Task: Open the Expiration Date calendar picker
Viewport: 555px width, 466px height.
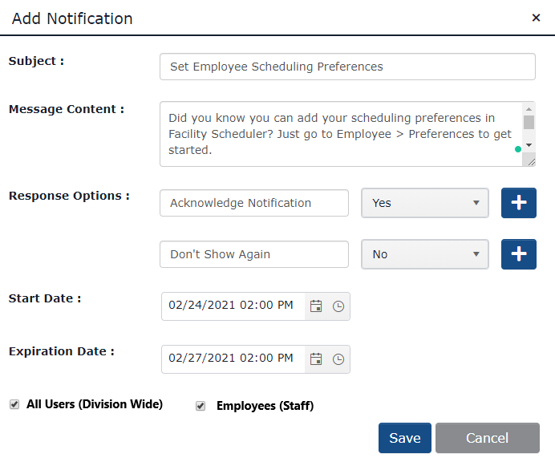Action: click(x=316, y=359)
